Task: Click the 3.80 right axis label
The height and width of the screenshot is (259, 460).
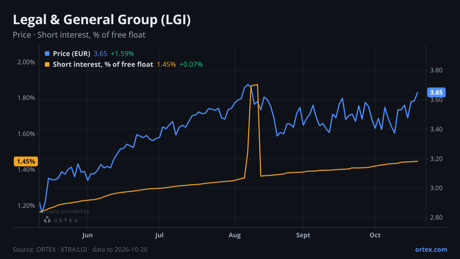Action: tap(437, 71)
